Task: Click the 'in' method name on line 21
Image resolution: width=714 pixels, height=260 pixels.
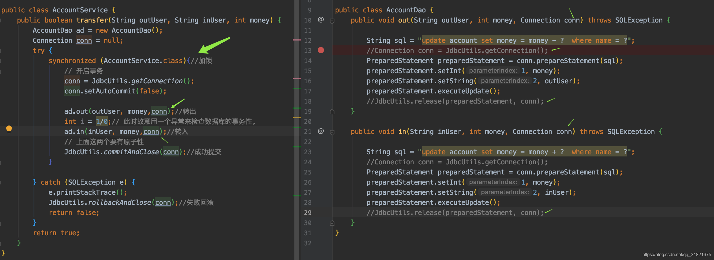Action: pyautogui.click(x=402, y=132)
